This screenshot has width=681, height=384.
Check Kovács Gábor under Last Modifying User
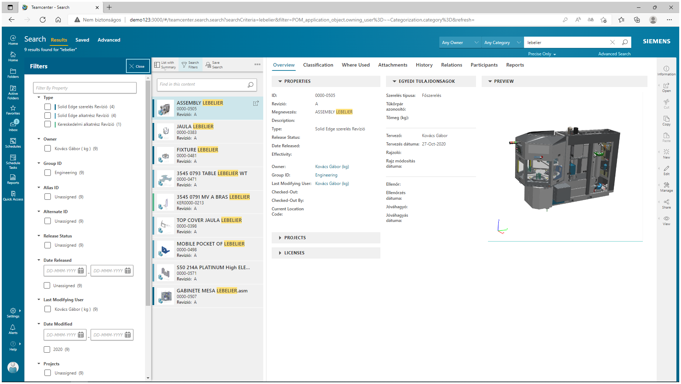click(x=48, y=309)
